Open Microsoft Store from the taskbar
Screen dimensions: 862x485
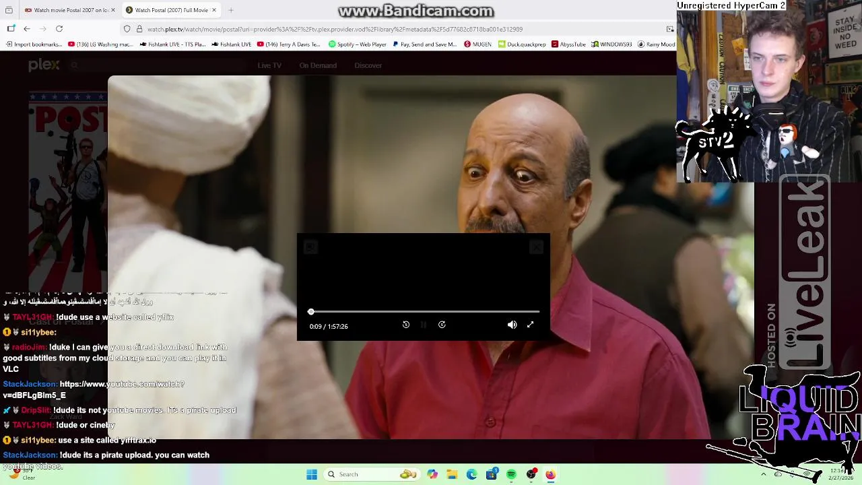492,474
